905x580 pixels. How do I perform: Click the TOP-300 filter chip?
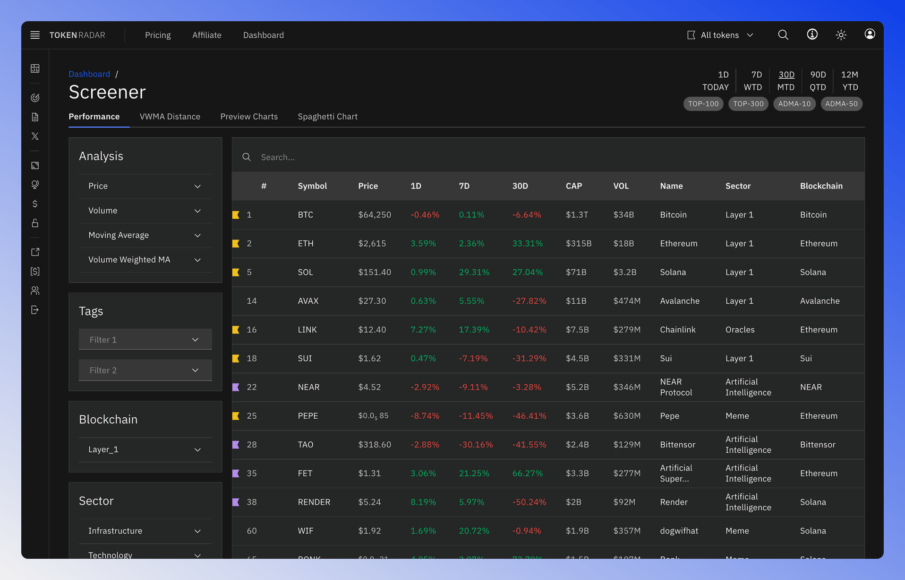coord(748,104)
